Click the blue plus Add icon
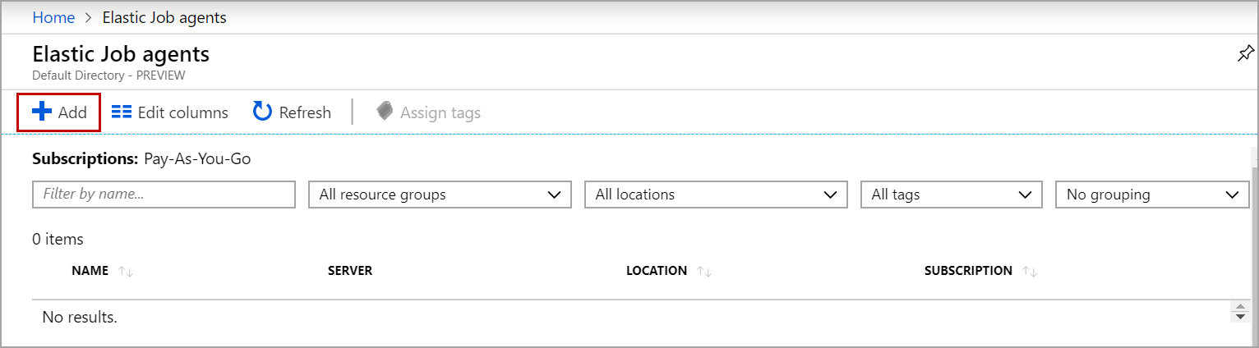The height and width of the screenshot is (348, 1259). pyautogui.click(x=42, y=112)
